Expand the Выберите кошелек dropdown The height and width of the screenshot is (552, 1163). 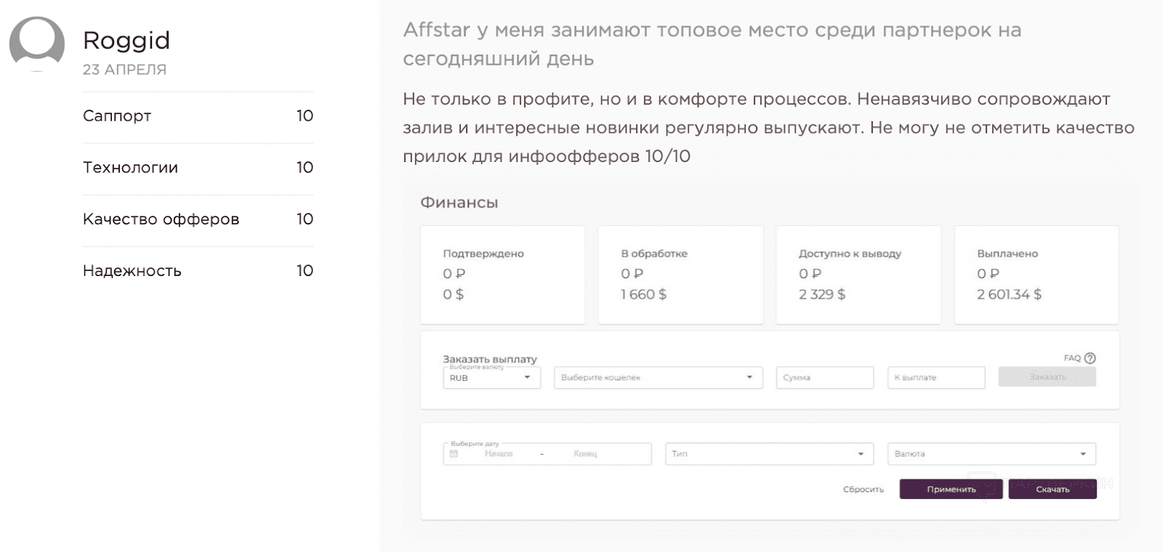coord(659,378)
